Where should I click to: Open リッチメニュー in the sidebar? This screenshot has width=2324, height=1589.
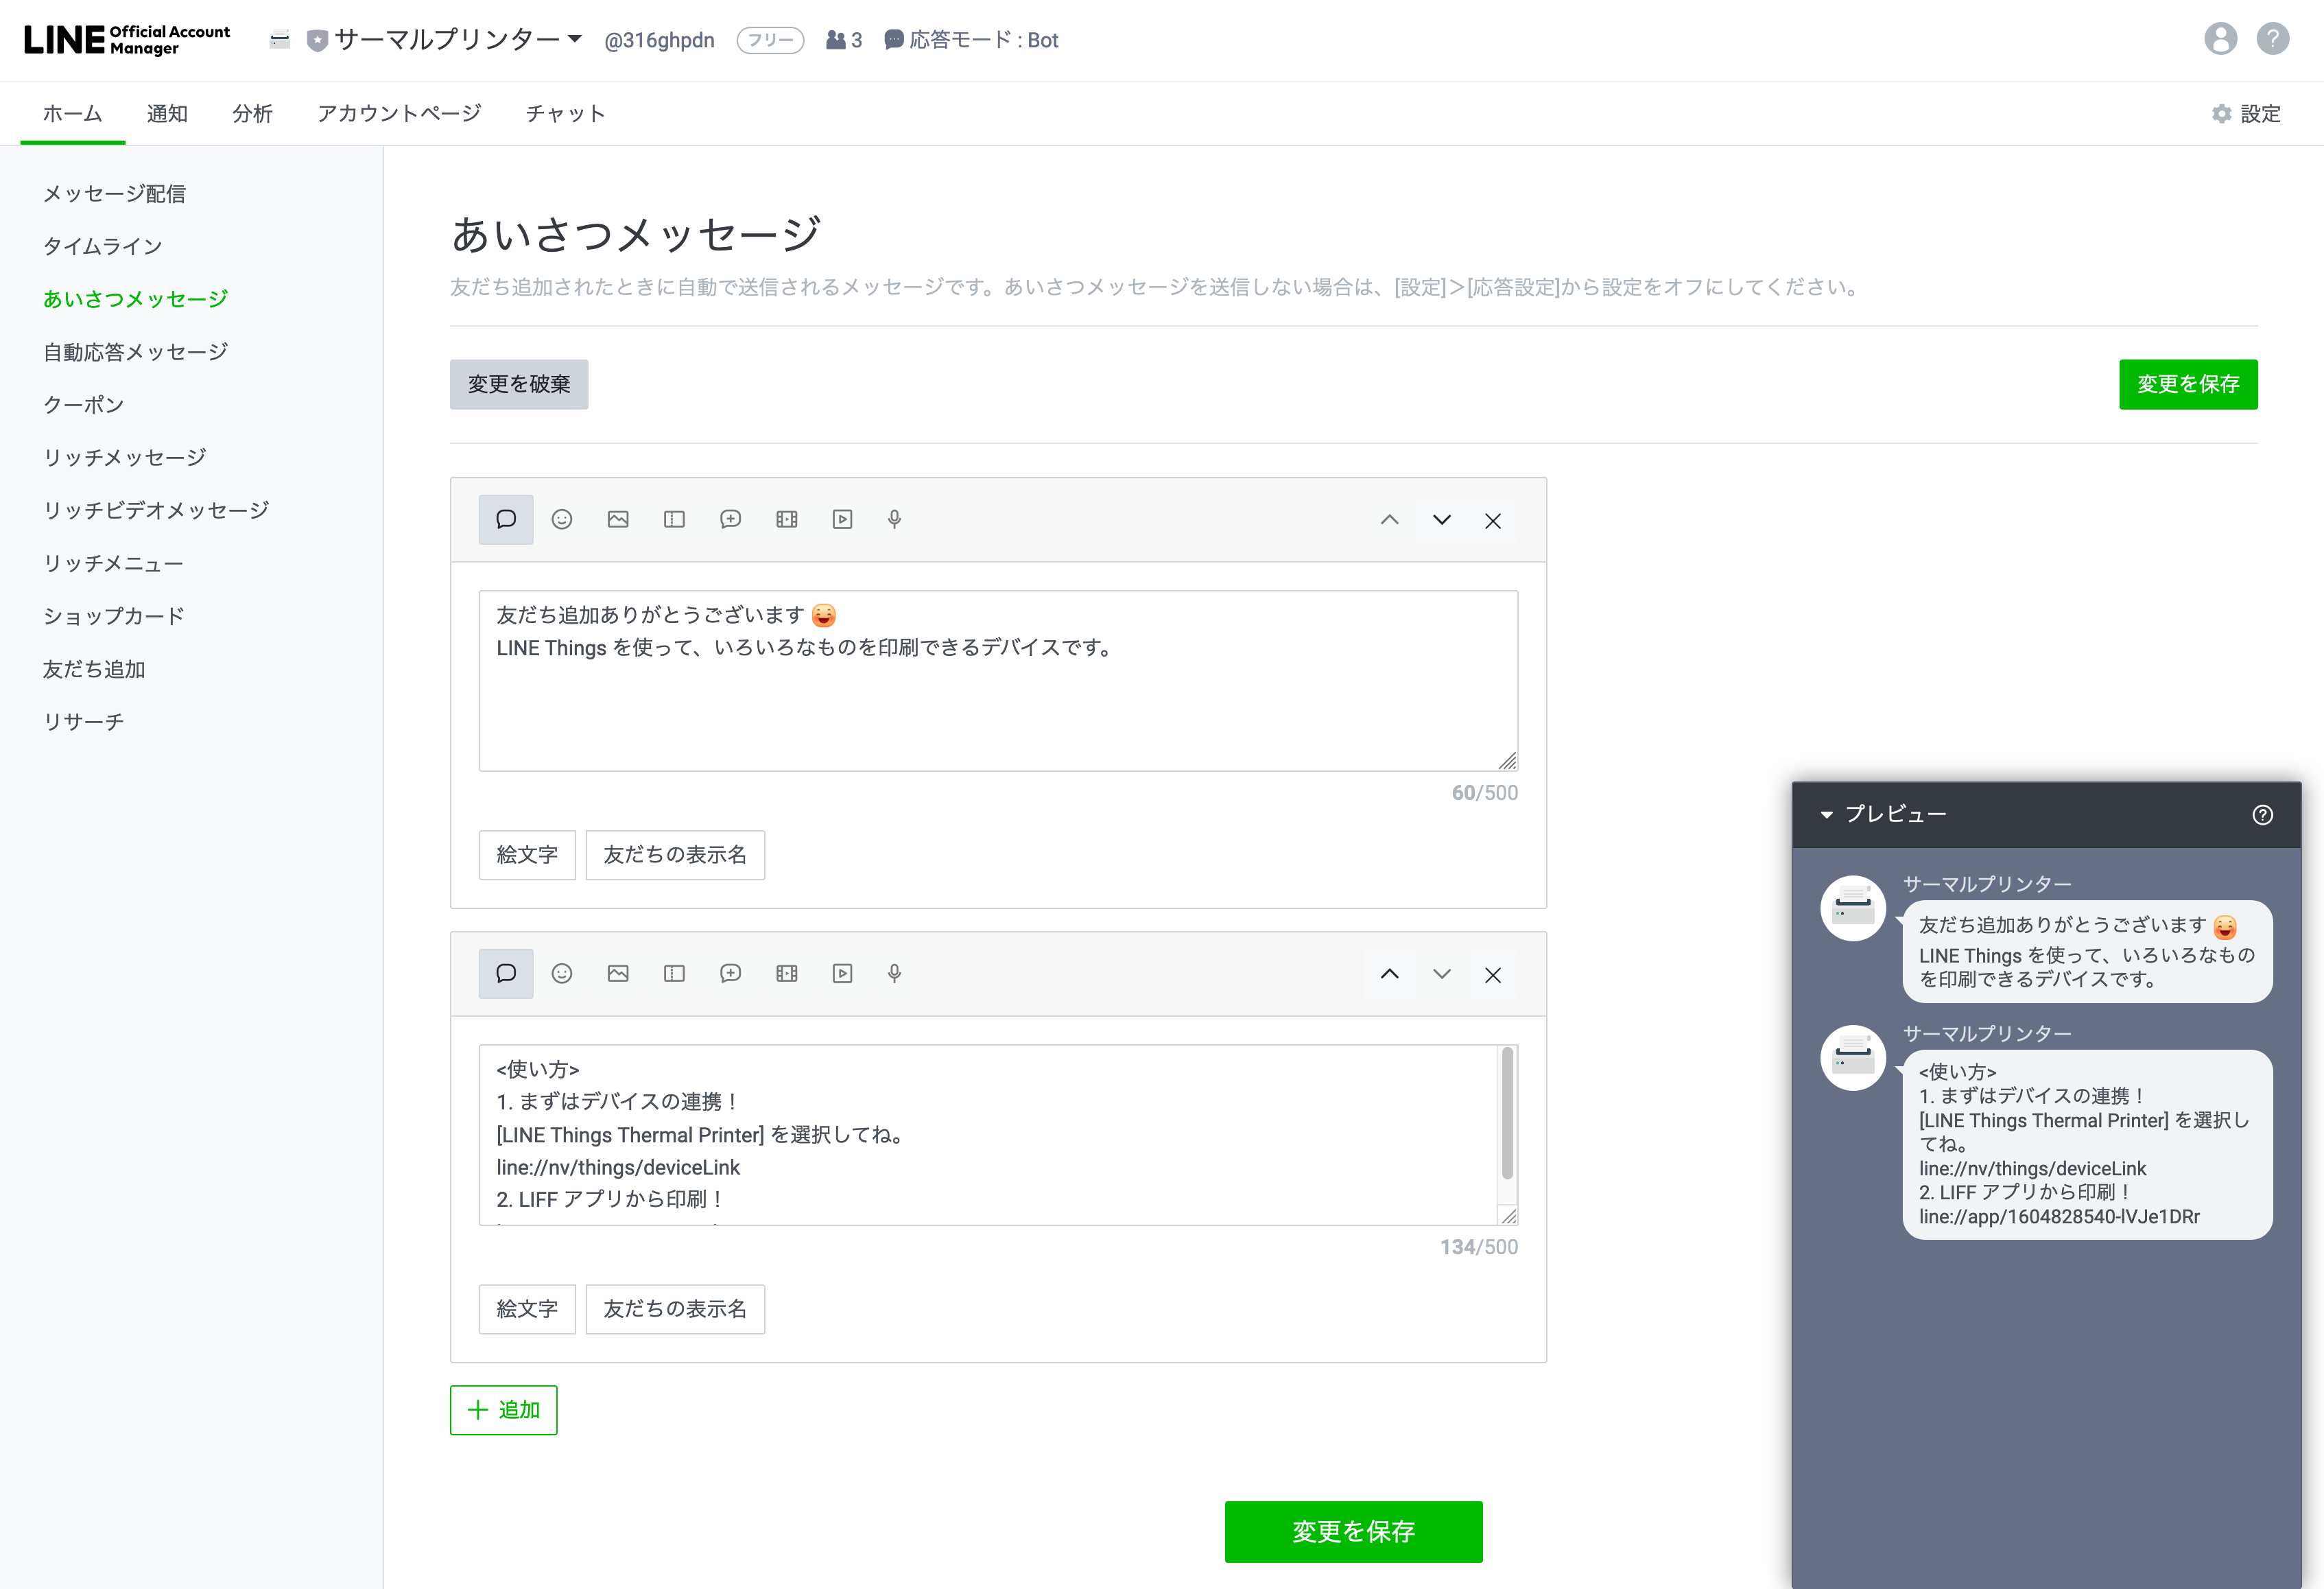coord(113,563)
